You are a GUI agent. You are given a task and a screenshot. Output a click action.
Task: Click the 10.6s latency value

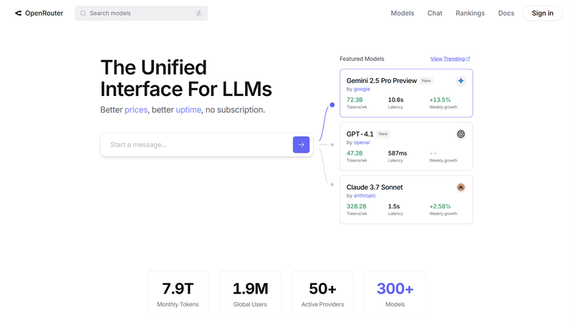[396, 100]
